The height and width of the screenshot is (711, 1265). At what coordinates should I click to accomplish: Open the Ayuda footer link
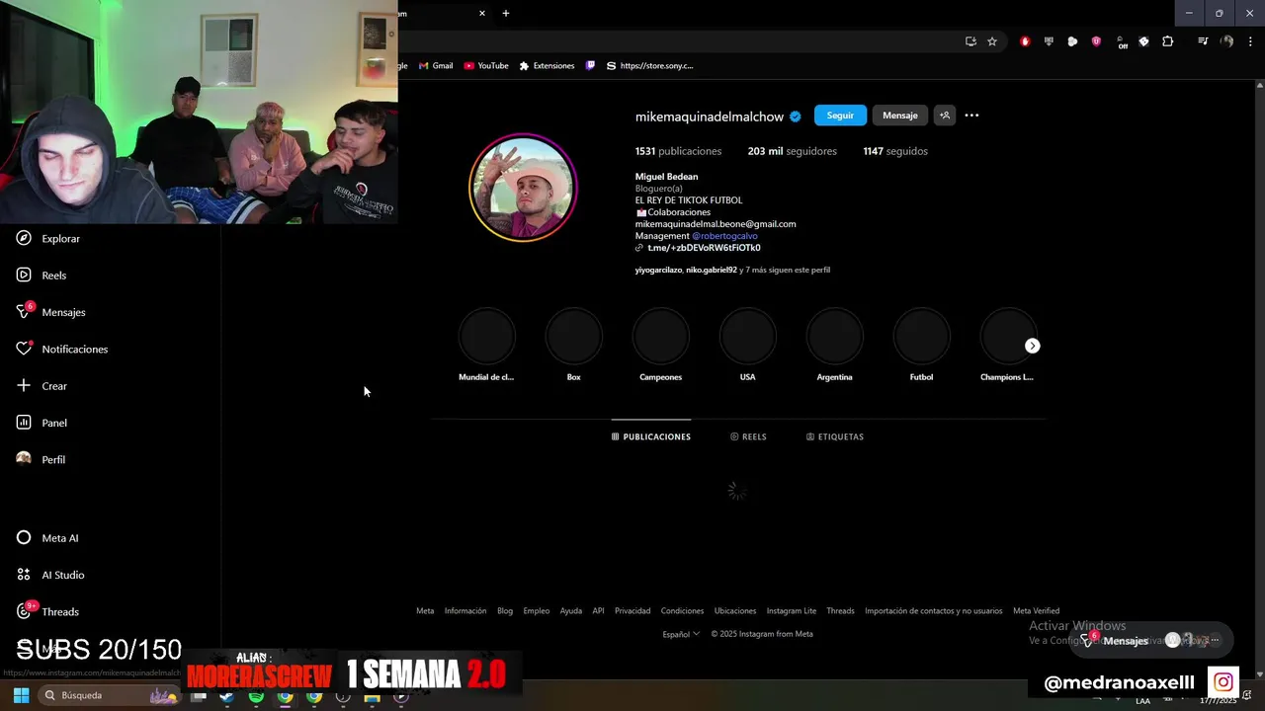571,611
